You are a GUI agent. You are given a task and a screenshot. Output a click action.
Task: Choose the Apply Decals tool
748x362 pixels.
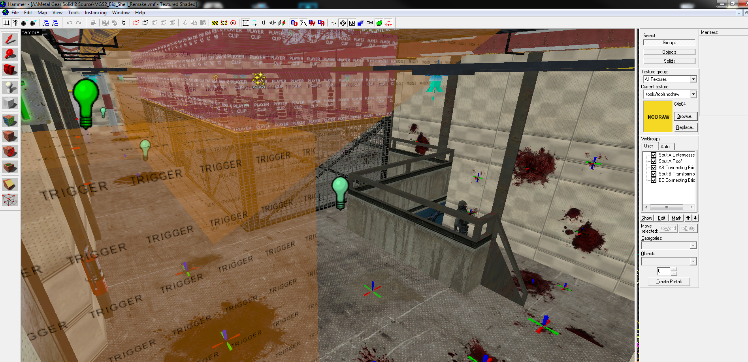(x=10, y=151)
